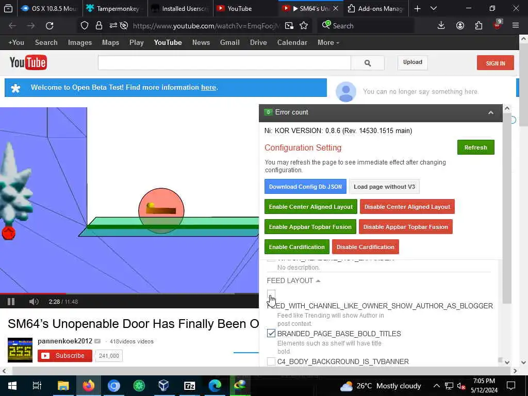Click the red SIGN IN button

tap(496, 63)
